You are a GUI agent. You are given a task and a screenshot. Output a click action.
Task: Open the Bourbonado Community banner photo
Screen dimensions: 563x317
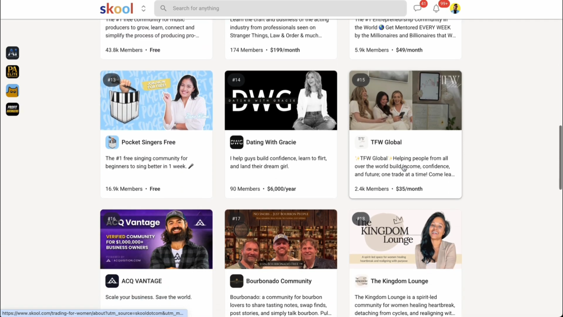coord(281,239)
